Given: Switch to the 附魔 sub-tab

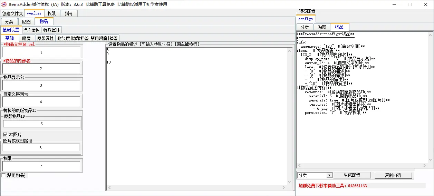Looking at the screenshot, I should click(x=27, y=38).
